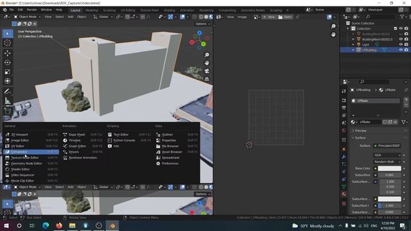Select Dope Sheet entry in editor menu

click(83, 134)
